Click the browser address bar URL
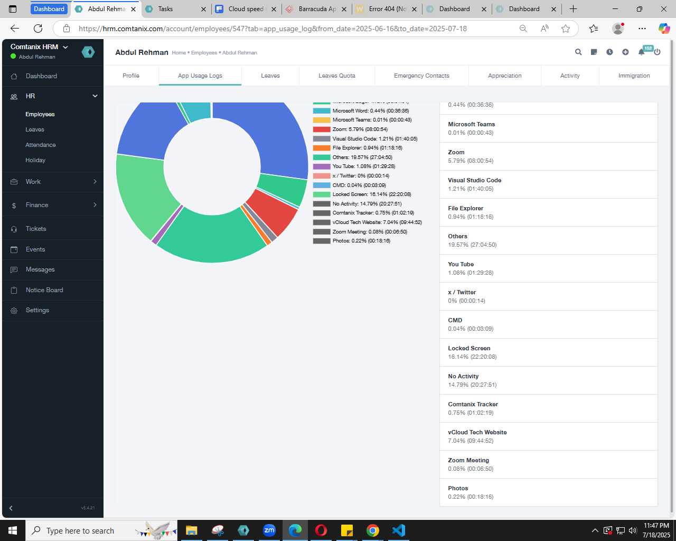Viewport: 676px width, 541px height. 273,29
